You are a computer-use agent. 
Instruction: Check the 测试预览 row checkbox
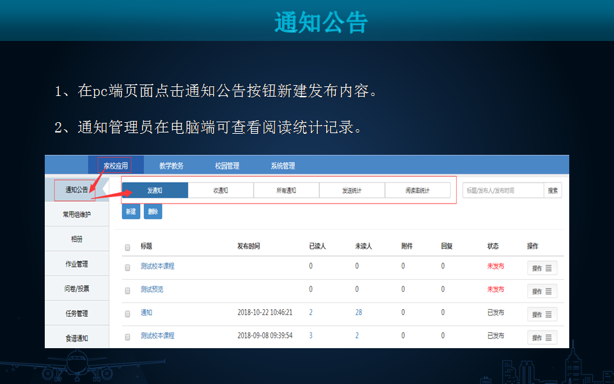tap(128, 291)
